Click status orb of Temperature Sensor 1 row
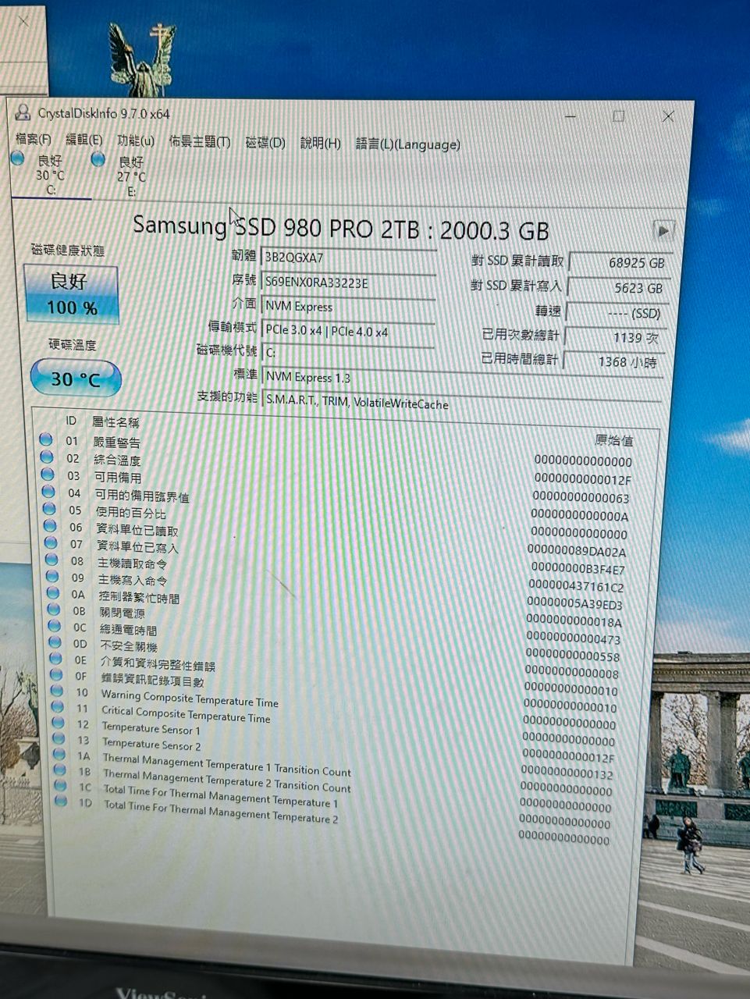 point(59,723)
